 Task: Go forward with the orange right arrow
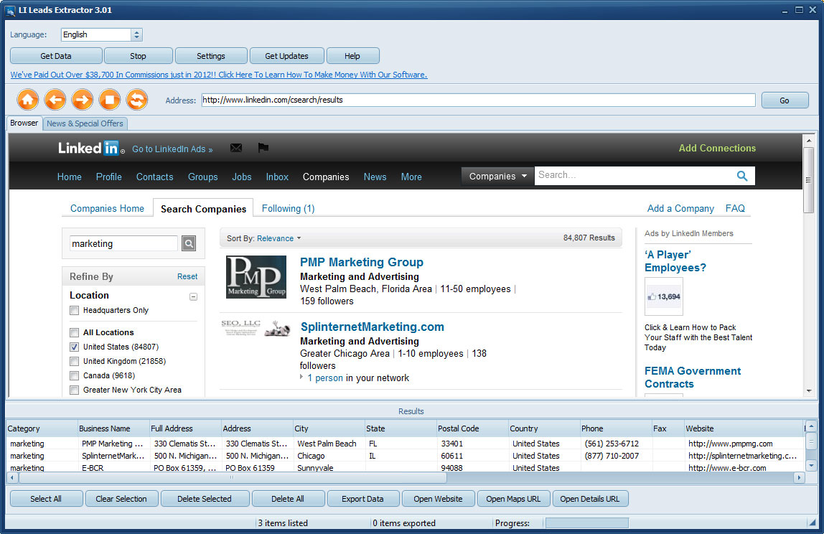(x=83, y=99)
